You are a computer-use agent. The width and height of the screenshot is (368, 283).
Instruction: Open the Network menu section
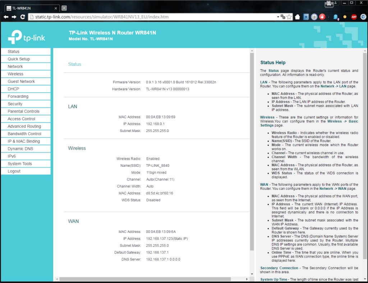pyautogui.click(x=15, y=67)
